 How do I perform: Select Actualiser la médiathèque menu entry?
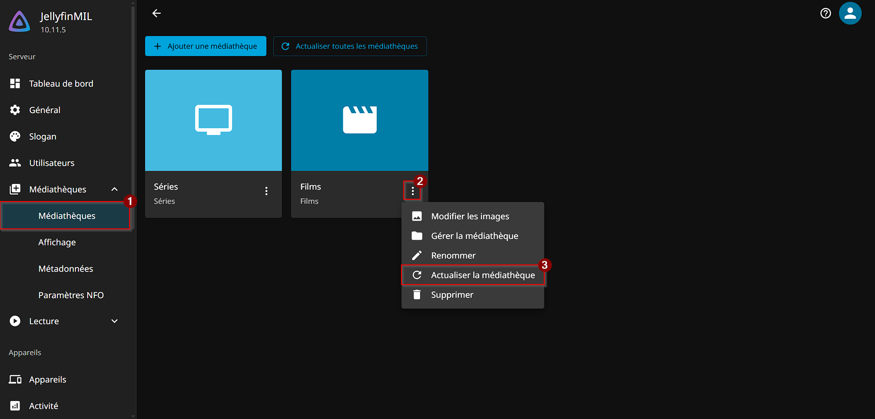click(483, 275)
